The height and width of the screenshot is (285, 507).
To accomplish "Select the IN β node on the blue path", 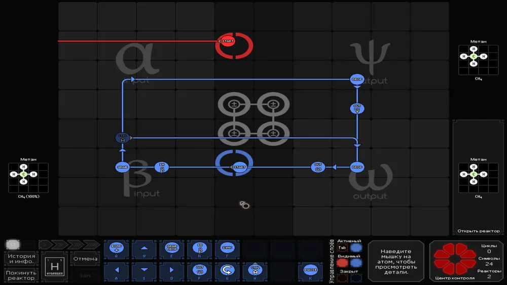I will tap(162, 167).
